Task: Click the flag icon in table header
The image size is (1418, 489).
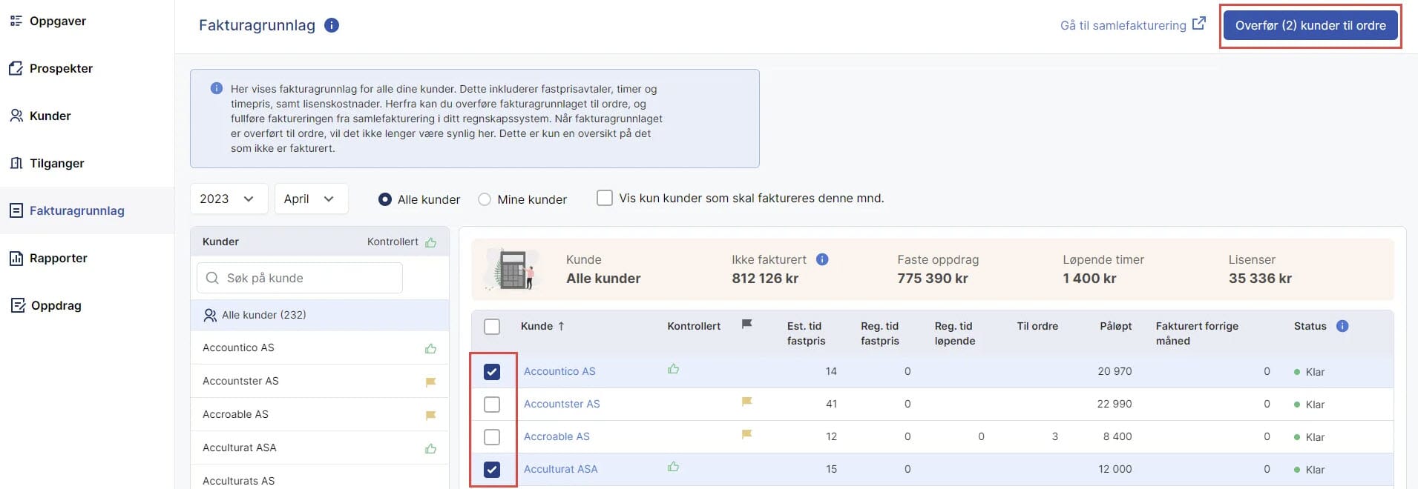Action: coord(747,325)
